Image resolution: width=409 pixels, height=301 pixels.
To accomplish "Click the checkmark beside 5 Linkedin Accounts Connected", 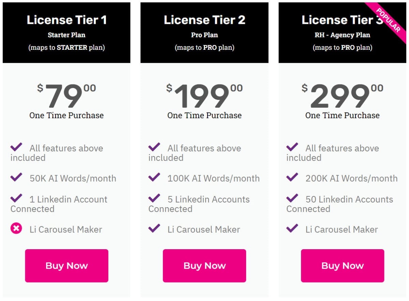I will click(x=154, y=199).
